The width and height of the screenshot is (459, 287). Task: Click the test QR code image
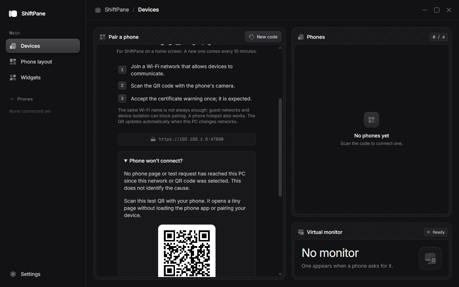pos(187,251)
